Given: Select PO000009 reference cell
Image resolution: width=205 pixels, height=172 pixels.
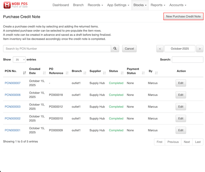Looking at the screenshot, I should [56, 130].
